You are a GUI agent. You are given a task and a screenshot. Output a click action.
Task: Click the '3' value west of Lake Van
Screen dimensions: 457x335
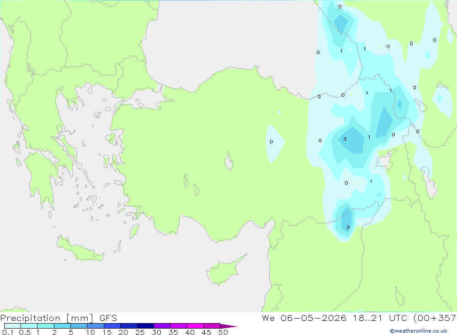345,139
